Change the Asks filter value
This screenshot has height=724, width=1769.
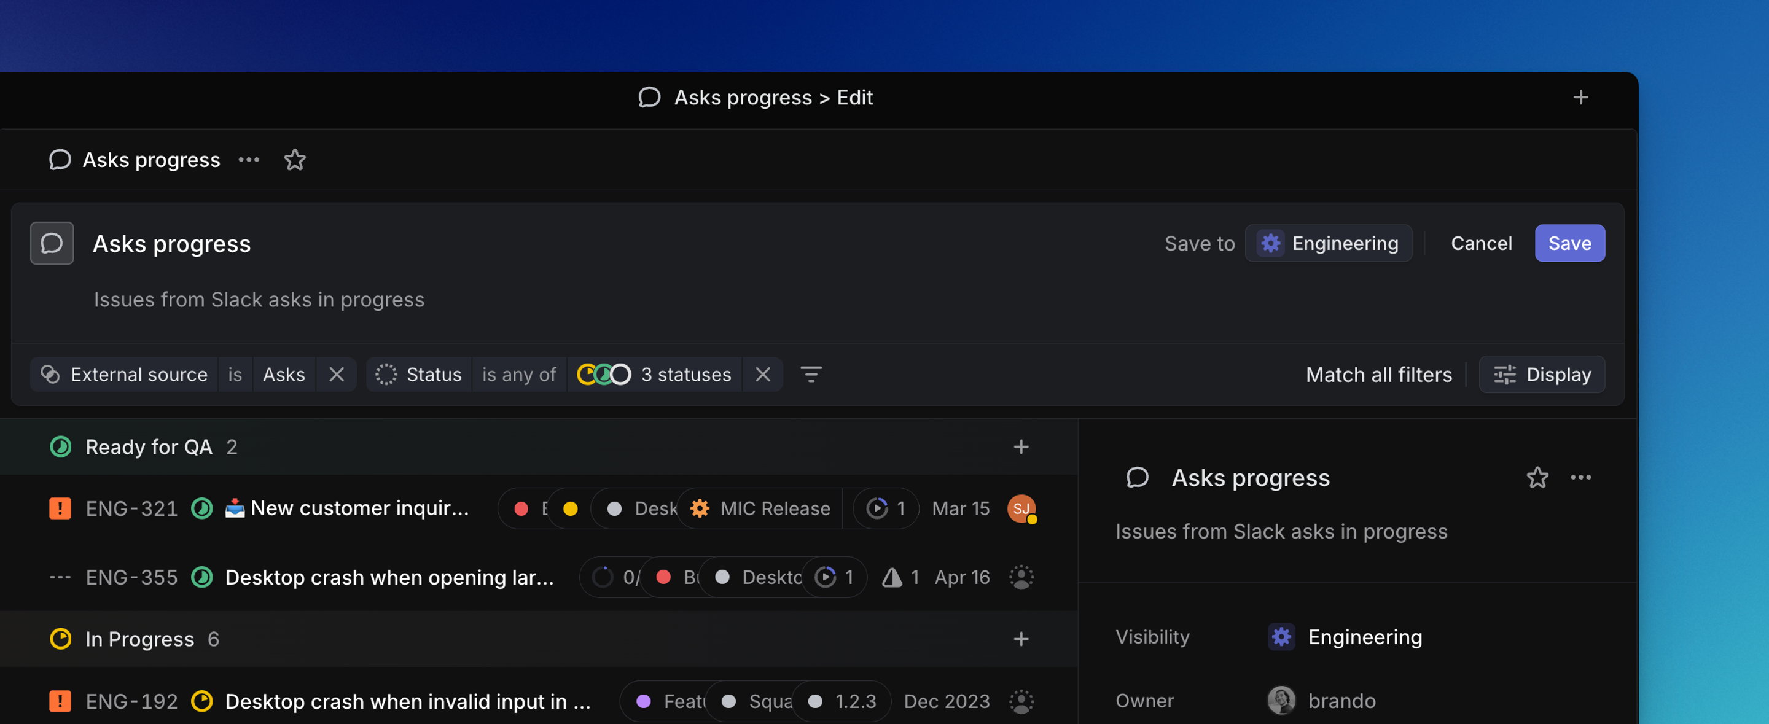[284, 375]
